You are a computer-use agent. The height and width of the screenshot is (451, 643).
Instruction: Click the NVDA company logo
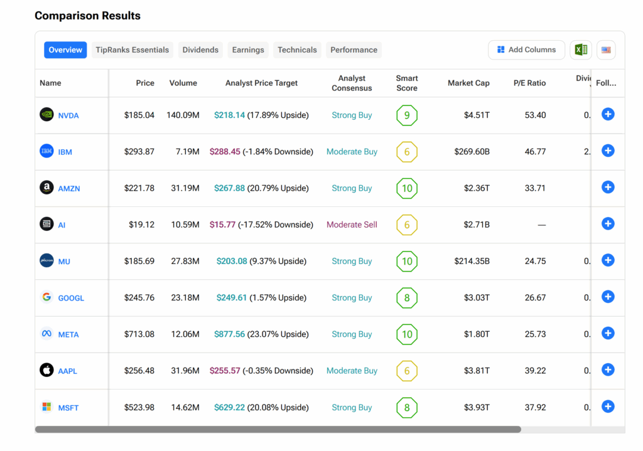pyautogui.click(x=46, y=115)
